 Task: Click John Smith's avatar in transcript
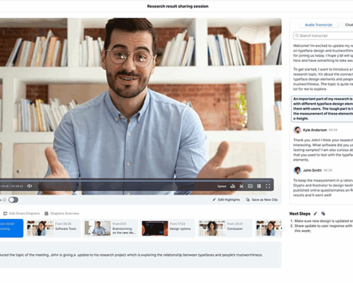[297, 170]
